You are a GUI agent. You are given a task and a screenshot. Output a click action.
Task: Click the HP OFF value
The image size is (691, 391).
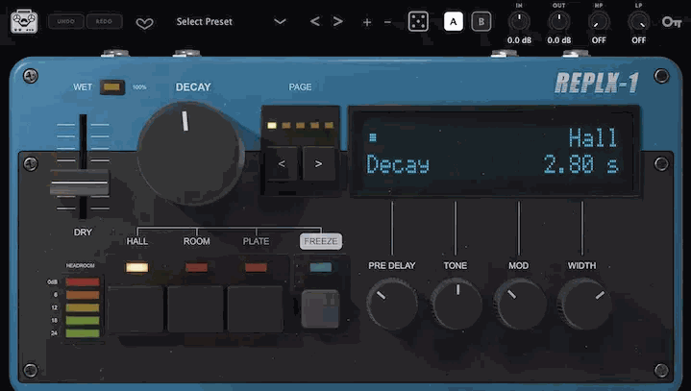tap(599, 40)
